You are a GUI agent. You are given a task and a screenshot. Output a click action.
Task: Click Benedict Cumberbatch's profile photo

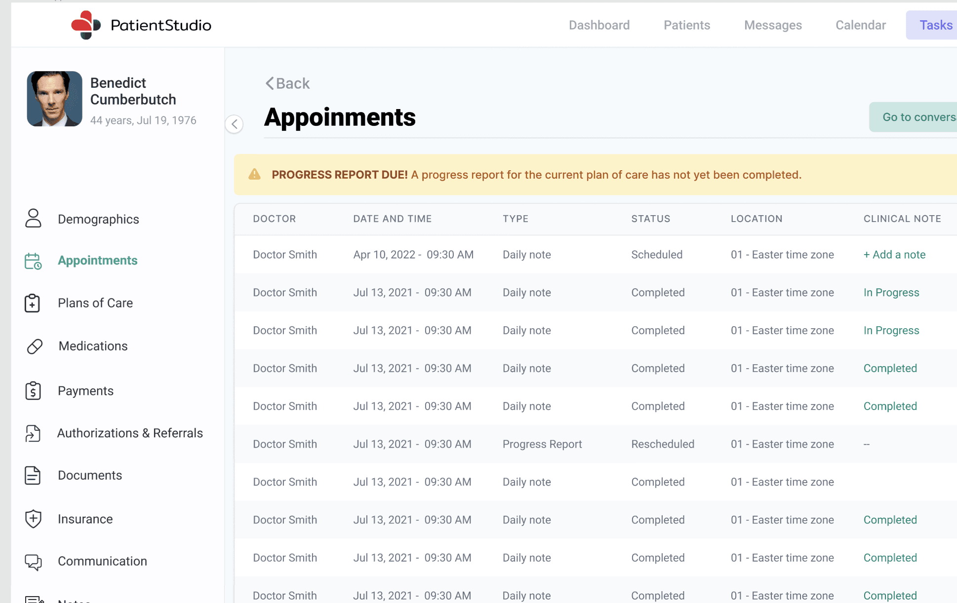55,99
